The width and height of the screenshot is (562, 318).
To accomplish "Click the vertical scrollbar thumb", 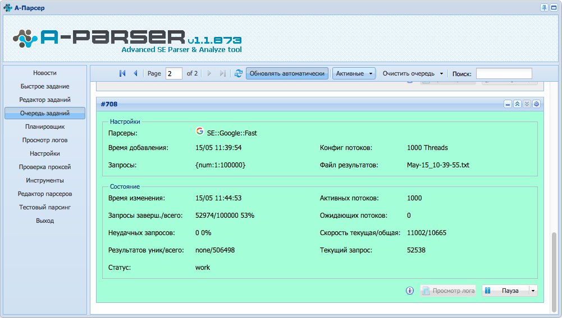I will click(554, 272).
